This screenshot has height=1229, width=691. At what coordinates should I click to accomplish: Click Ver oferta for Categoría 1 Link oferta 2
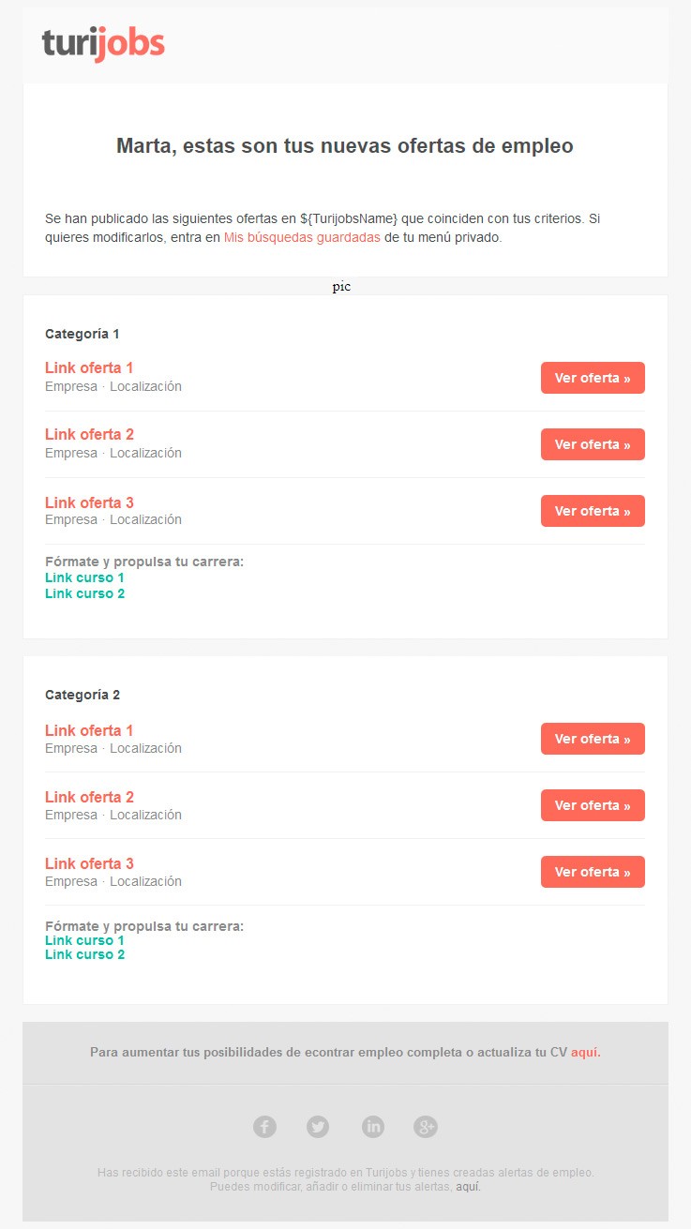click(593, 444)
